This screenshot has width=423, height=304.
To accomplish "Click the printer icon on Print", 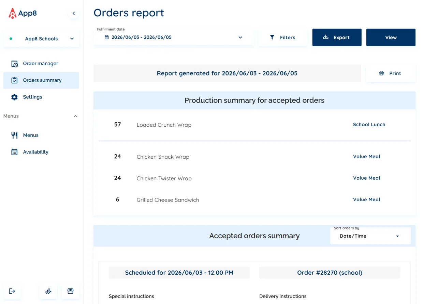I will click(x=381, y=73).
